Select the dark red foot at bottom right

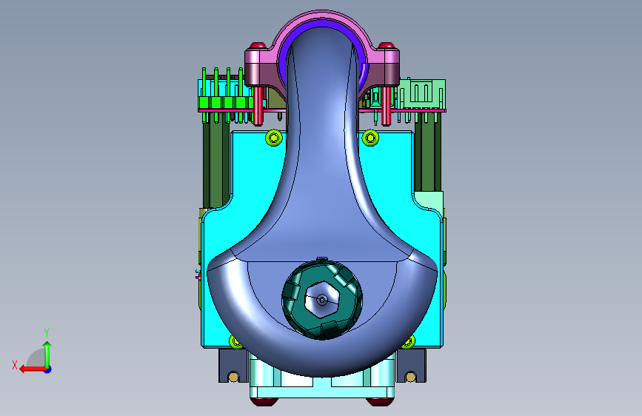pyautogui.click(x=380, y=401)
